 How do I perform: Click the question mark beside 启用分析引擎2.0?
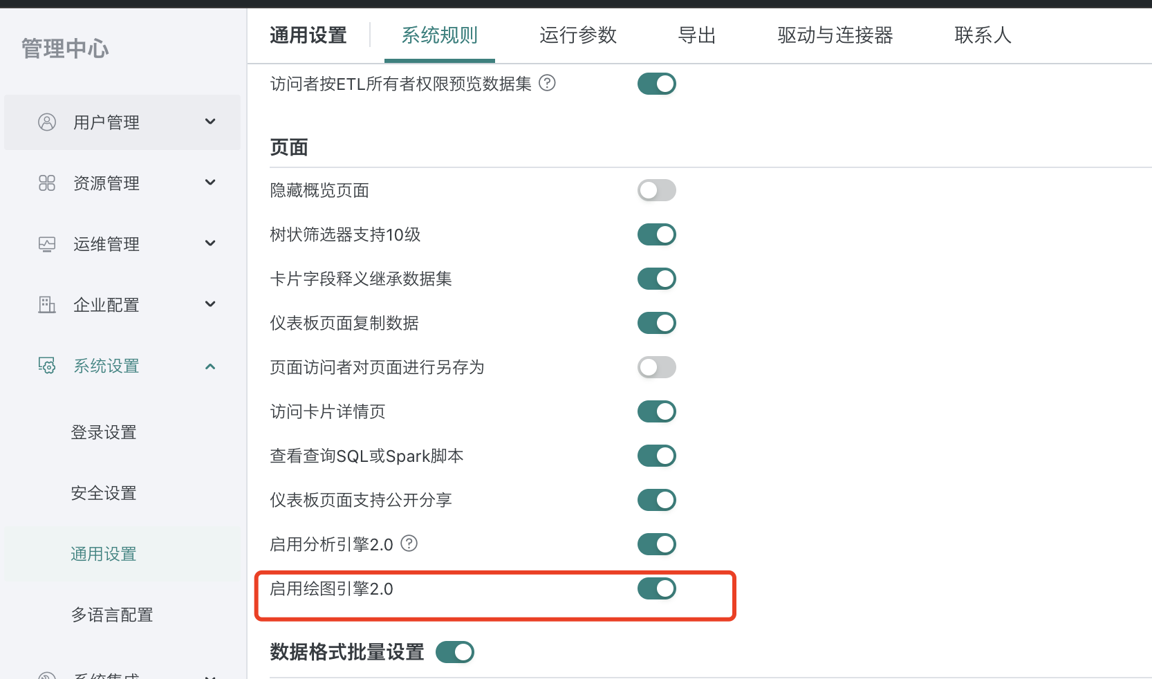tap(409, 544)
